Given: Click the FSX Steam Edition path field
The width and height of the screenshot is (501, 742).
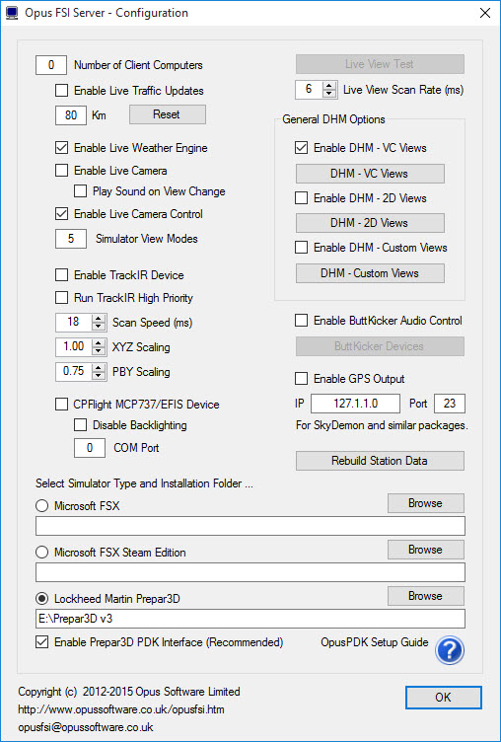Looking at the screenshot, I should 250,572.
